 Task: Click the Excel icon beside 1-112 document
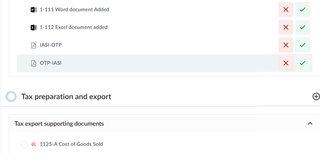33,27
